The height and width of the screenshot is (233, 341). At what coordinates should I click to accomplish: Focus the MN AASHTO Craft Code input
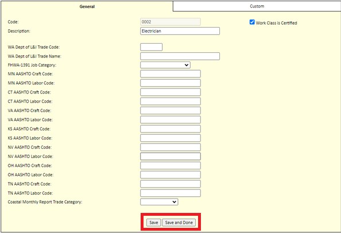170,74
